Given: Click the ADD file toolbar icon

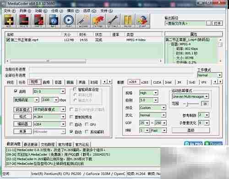Looking at the screenshot, I should tap(9, 21).
